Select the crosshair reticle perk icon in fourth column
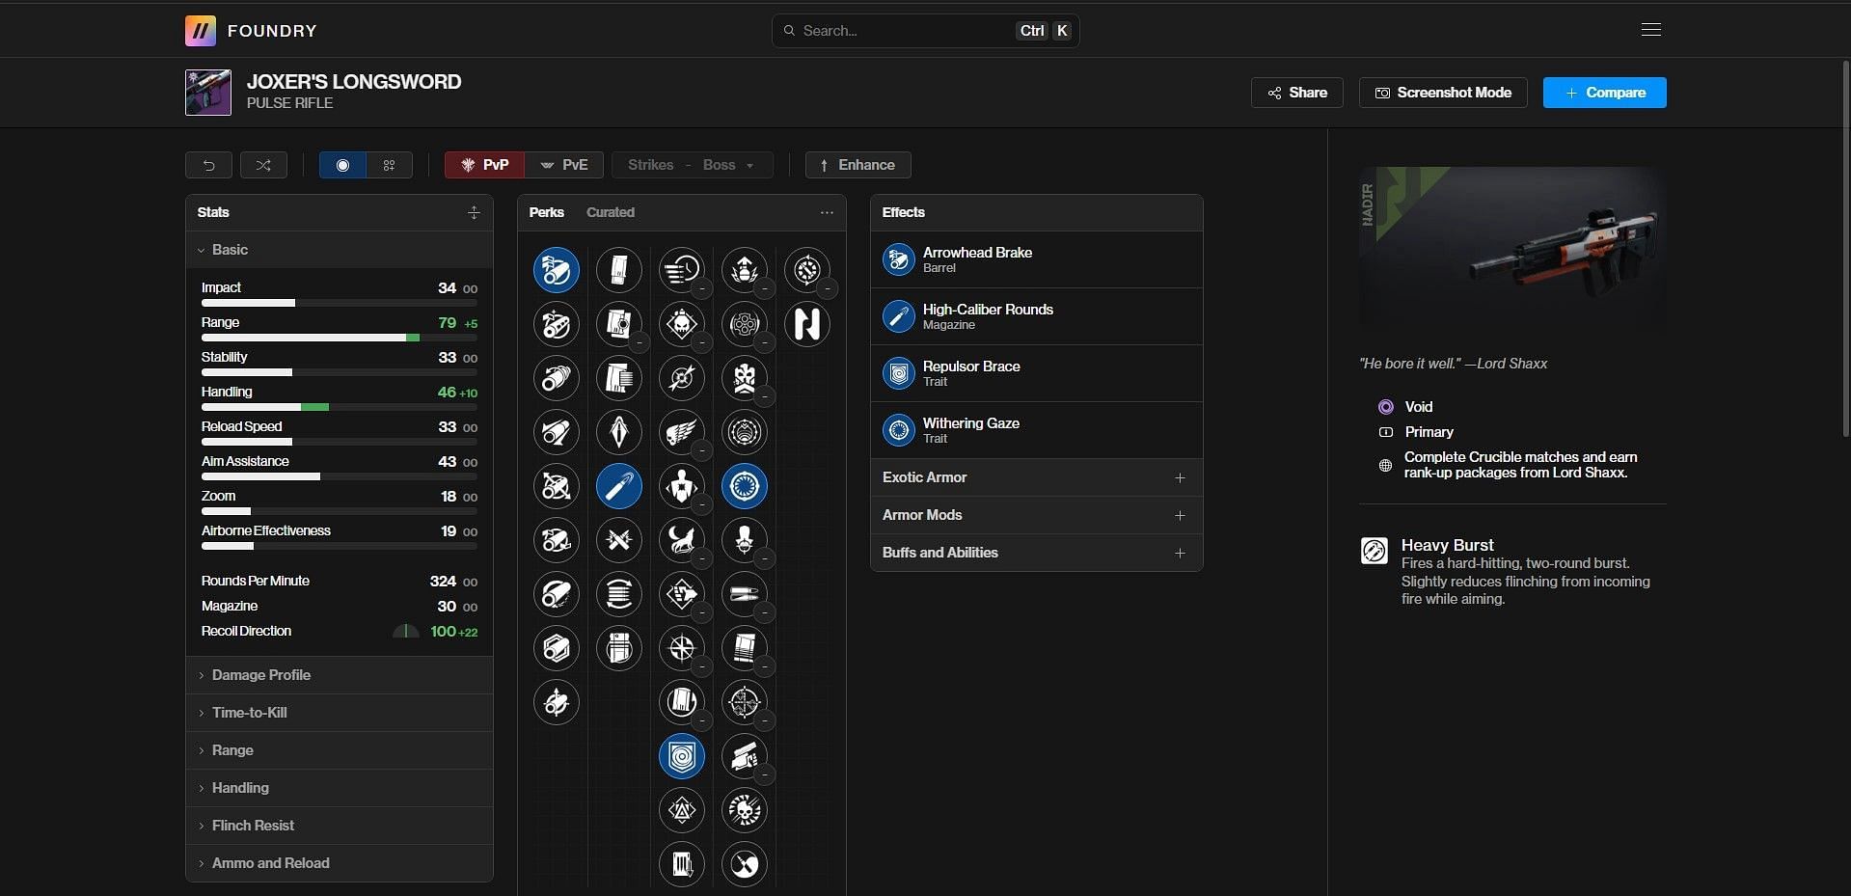Image resolution: width=1851 pixels, height=896 pixels. click(x=745, y=702)
